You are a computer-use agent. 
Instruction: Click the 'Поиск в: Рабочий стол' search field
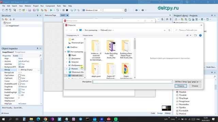188,30
